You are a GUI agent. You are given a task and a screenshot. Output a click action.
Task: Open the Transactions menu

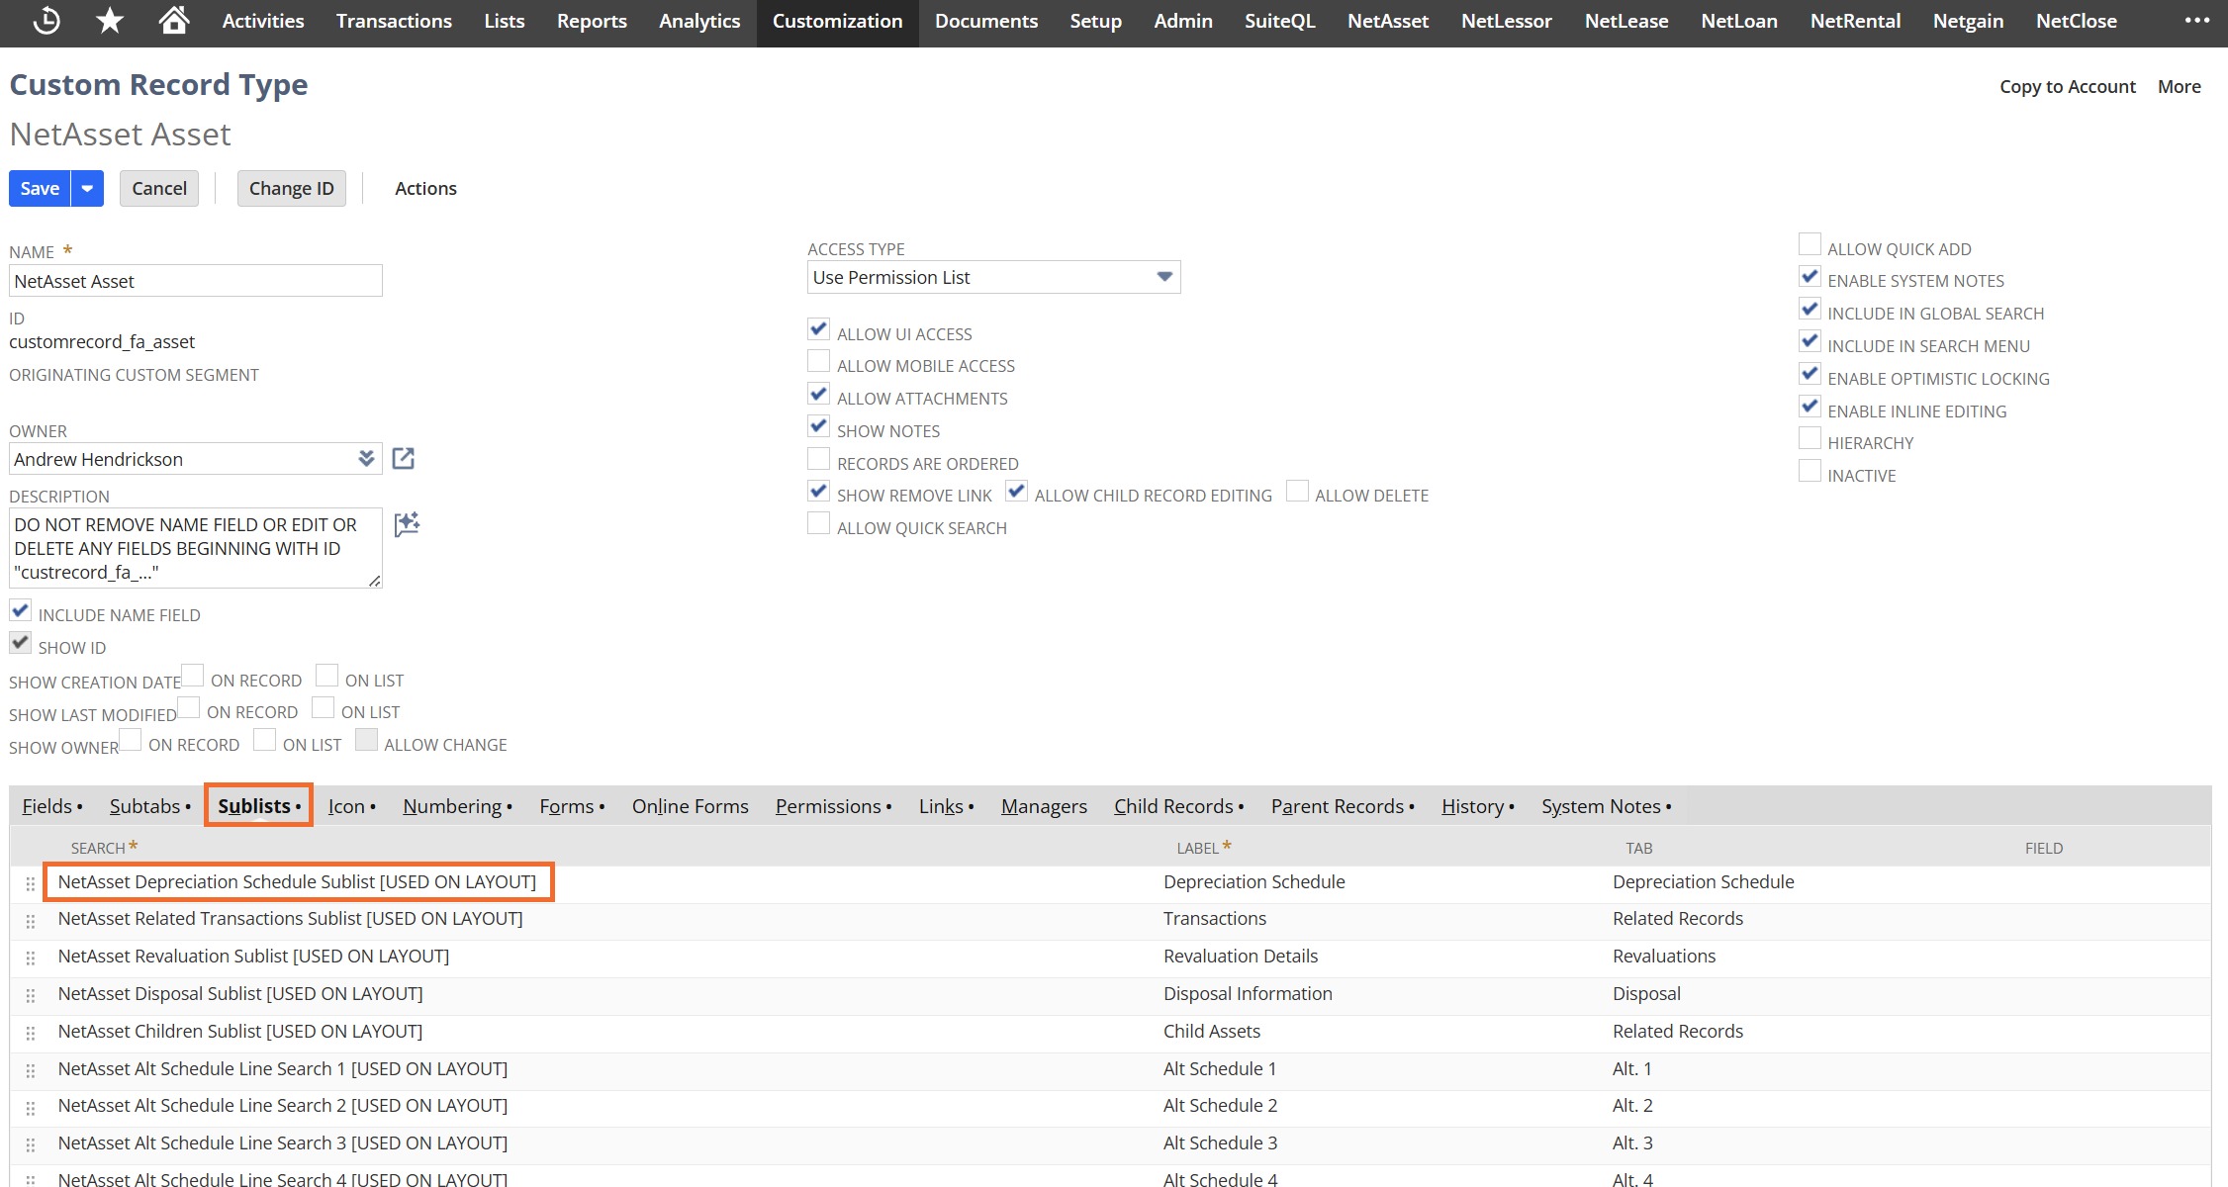pos(394,21)
